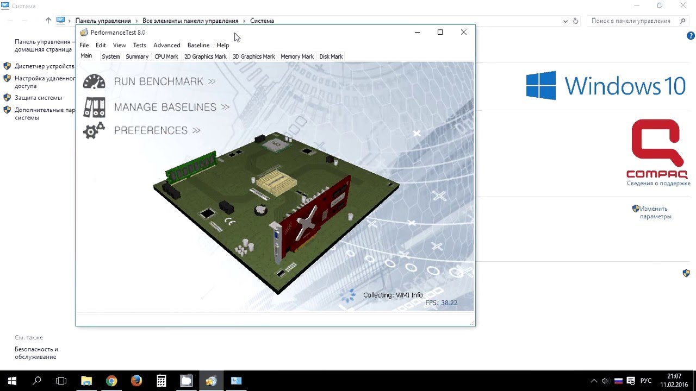Open the Tests menu
The height and width of the screenshot is (391, 696).
140,45
